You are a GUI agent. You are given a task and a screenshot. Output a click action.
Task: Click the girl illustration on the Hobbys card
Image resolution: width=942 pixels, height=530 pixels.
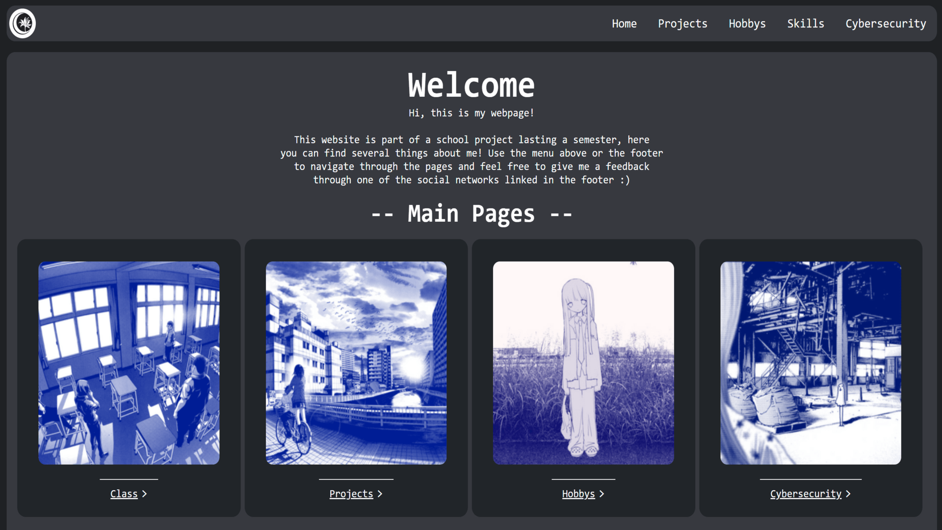click(x=583, y=363)
